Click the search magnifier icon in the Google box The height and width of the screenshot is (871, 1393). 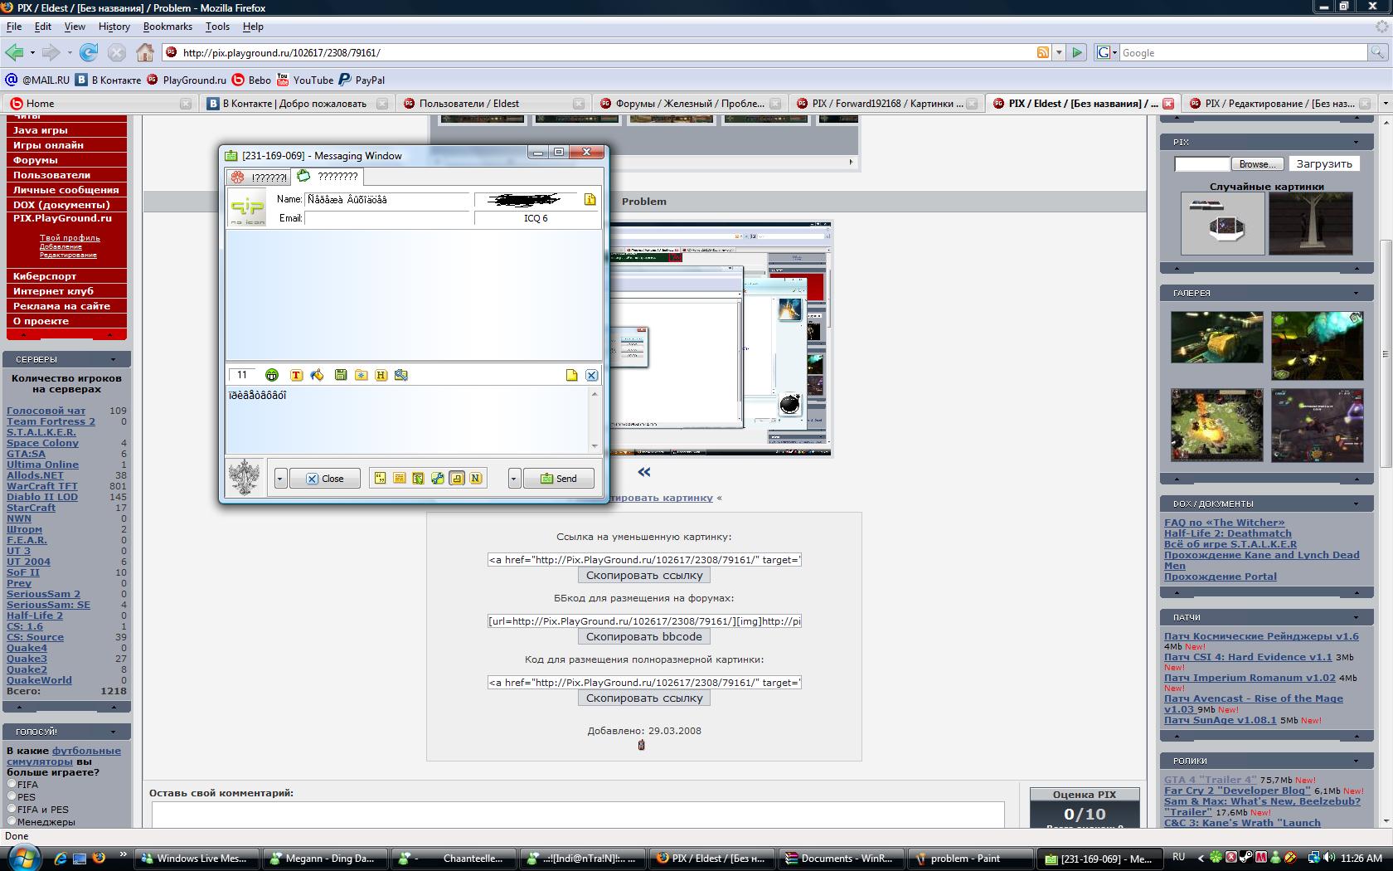1378,52
